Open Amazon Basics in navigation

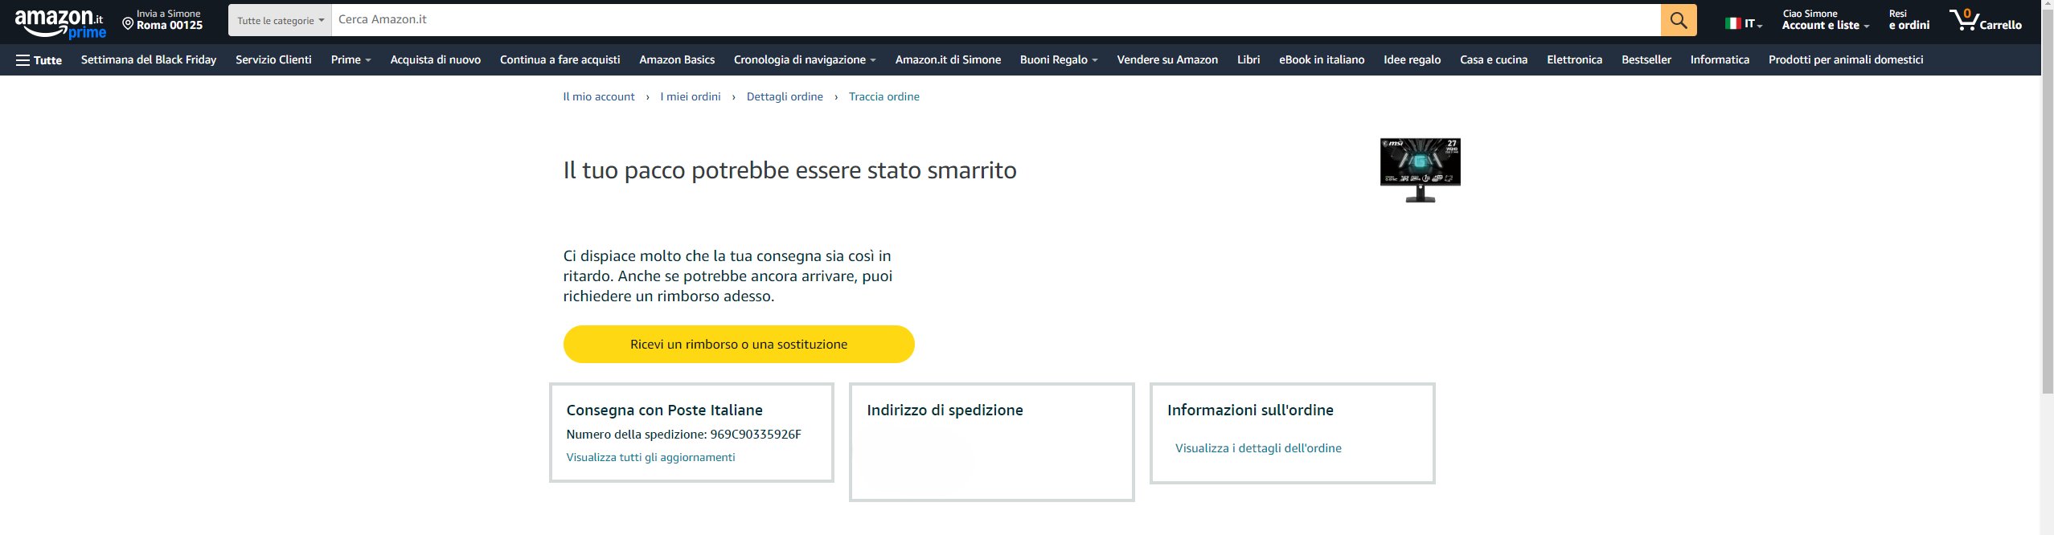pyautogui.click(x=677, y=59)
